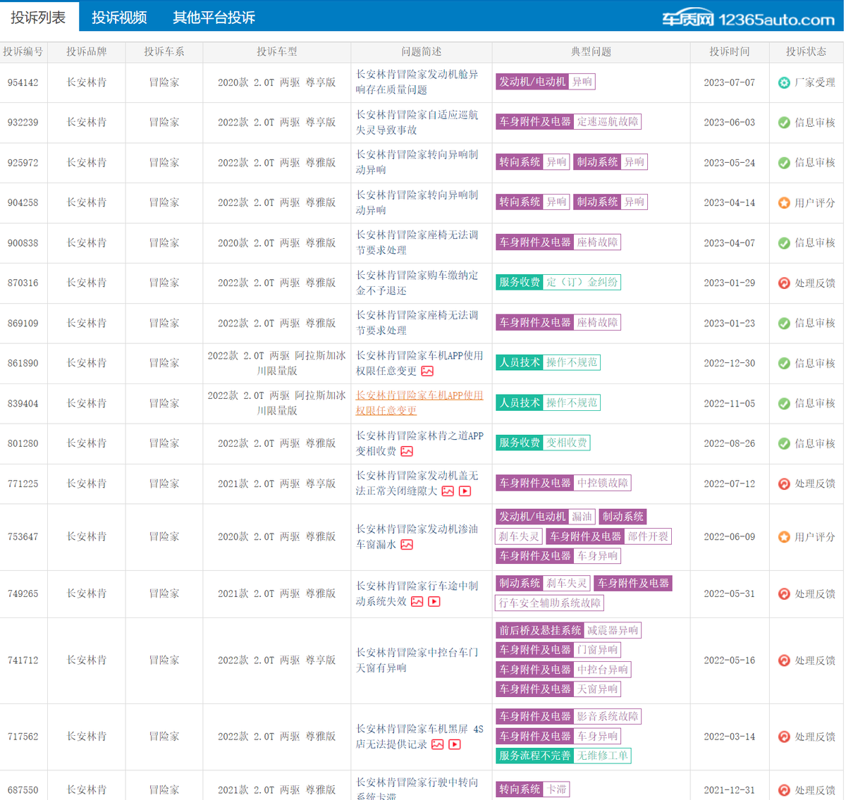Open the image icon in complaint 801280 description

[407, 452]
